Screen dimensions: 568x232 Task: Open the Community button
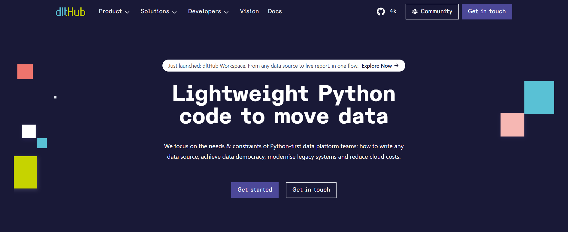(432, 12)
